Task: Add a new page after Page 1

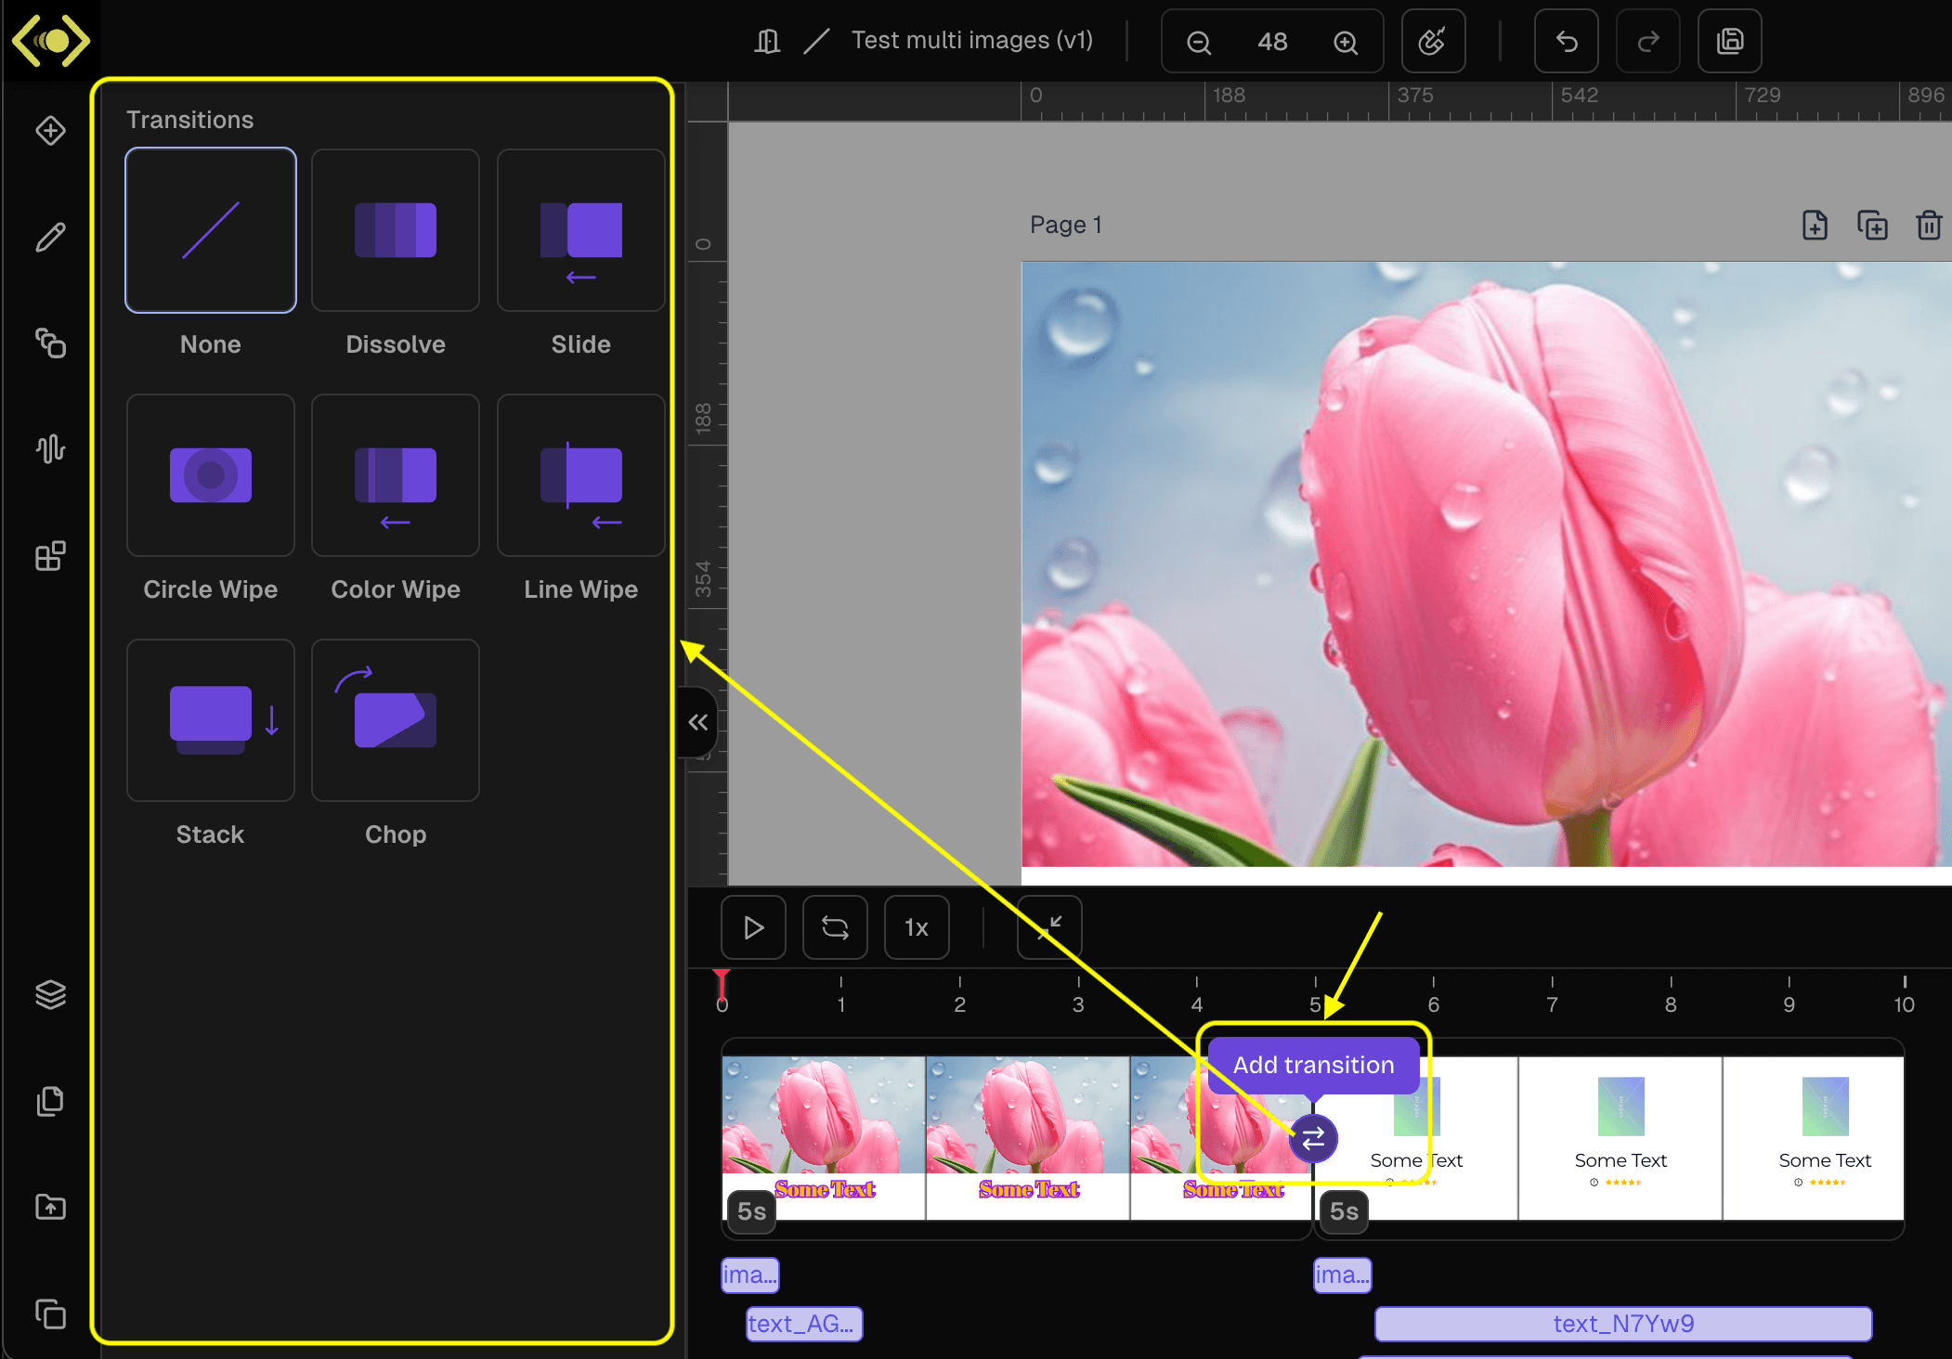Action: pyautogui.click(x=1815, y=226)
